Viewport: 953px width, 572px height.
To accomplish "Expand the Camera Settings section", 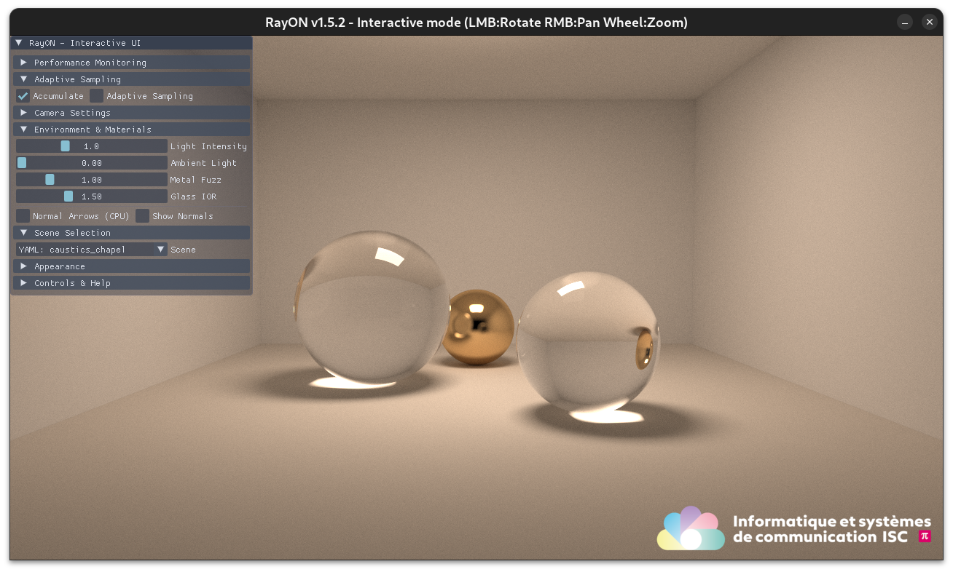I will [x=24, y=113].
